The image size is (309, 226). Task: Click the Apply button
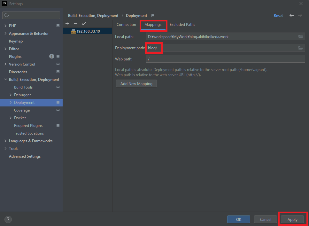(x=292, y=220)
